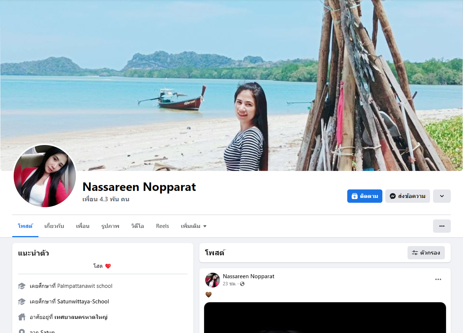463x333 pixels.
Task: Go to the วิดีโอ tab
Action: [138, 226]
